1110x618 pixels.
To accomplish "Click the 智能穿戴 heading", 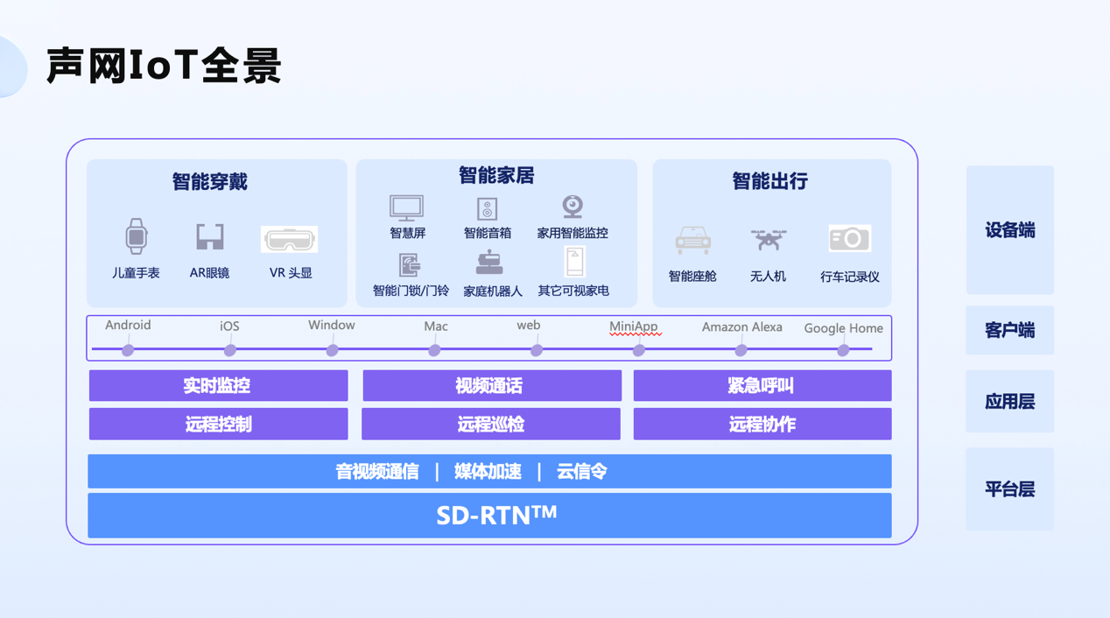I will click(x=209, y=182).
